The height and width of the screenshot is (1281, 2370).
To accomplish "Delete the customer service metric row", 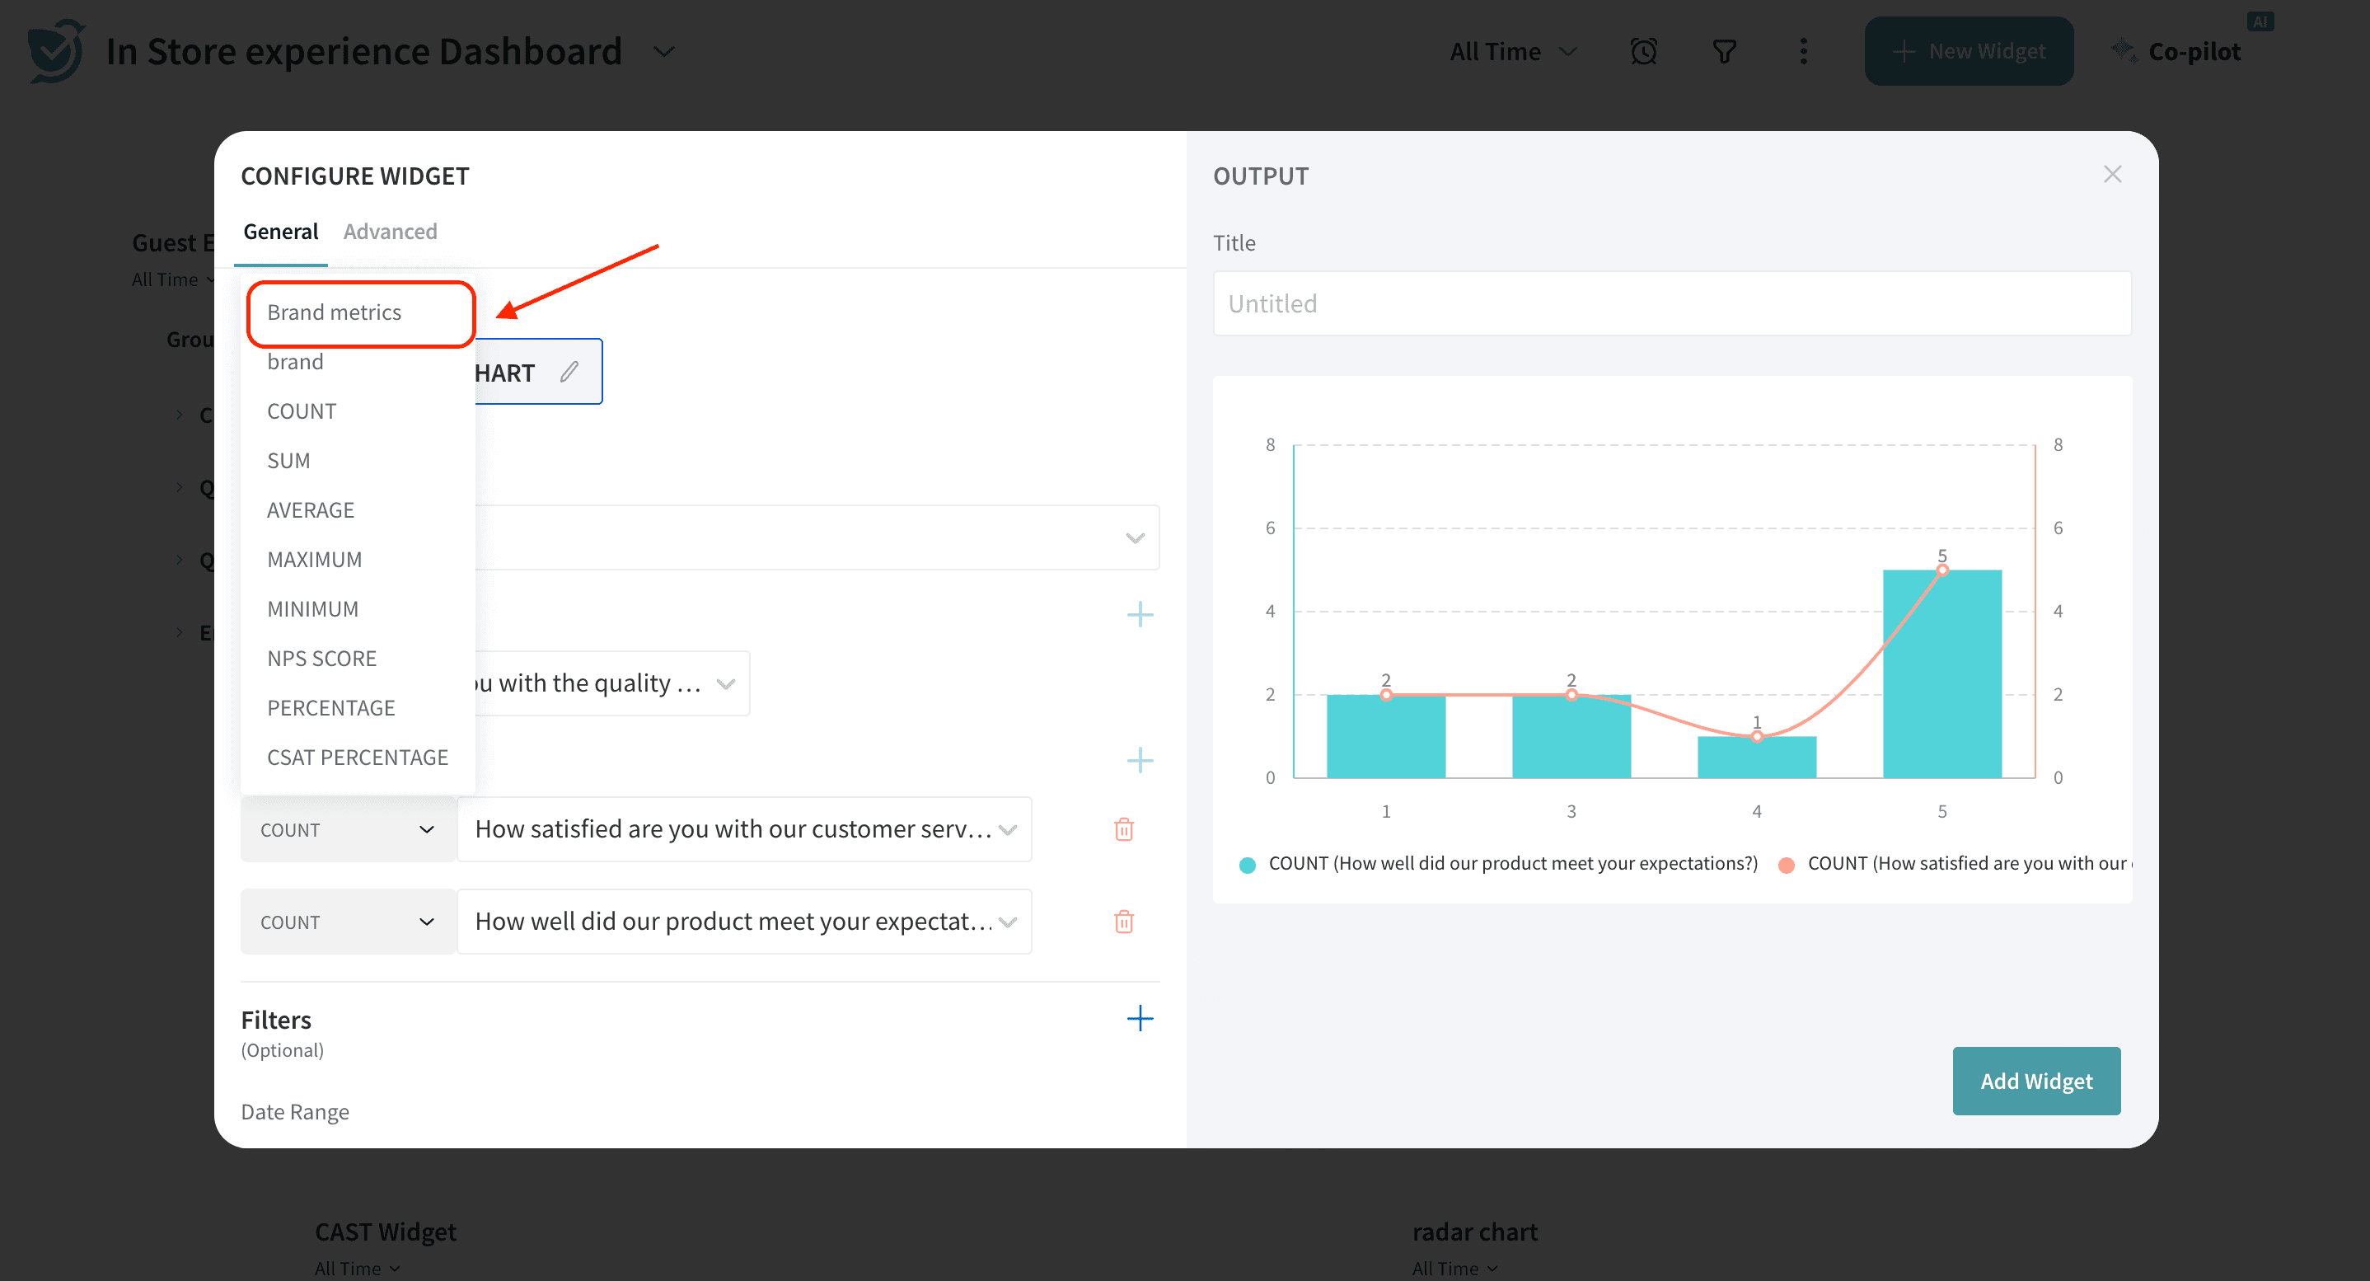I will pos(1123,829).
